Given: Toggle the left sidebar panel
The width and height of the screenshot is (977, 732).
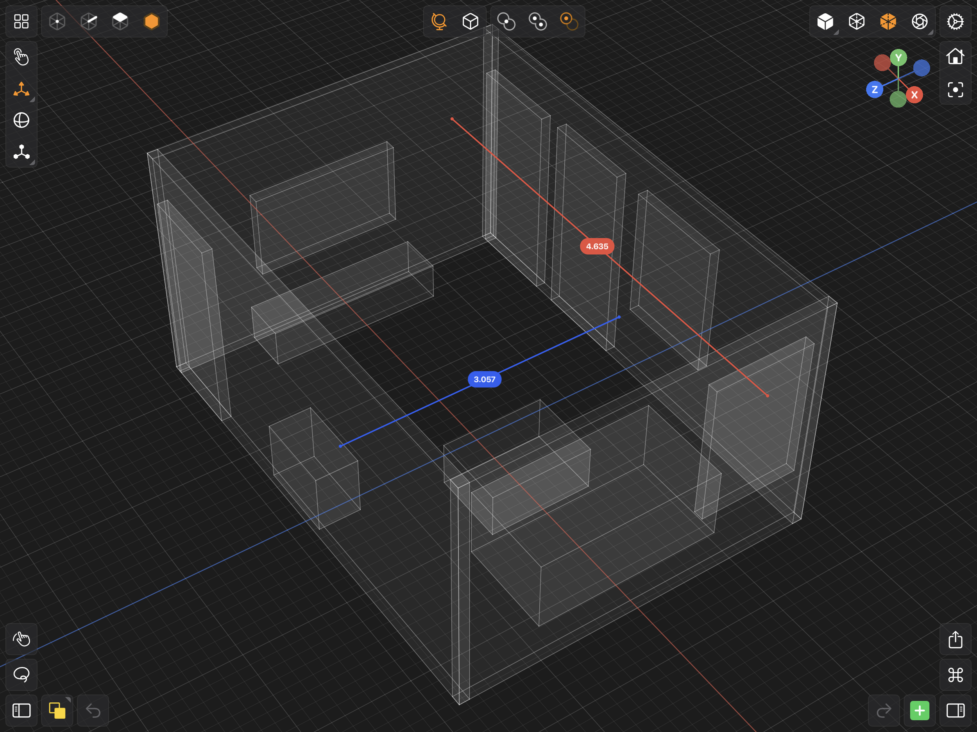Looking at the screenshot, I should click(21, 711).
